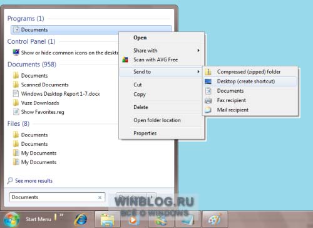
Task: Click the Documents library icon under Programs
Action: [16, 29]
